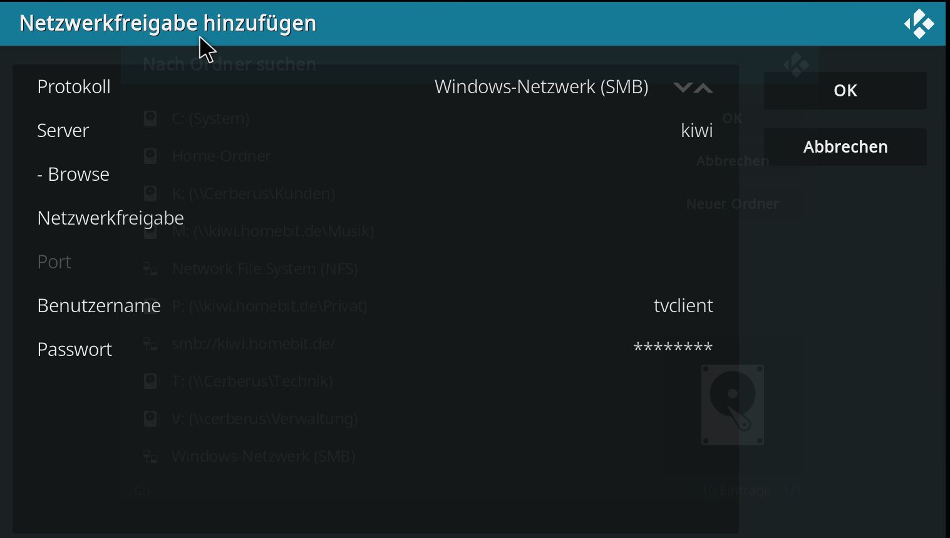Click network icon beside smb://kiwi.homebit.de/

(x=150, y=343)
